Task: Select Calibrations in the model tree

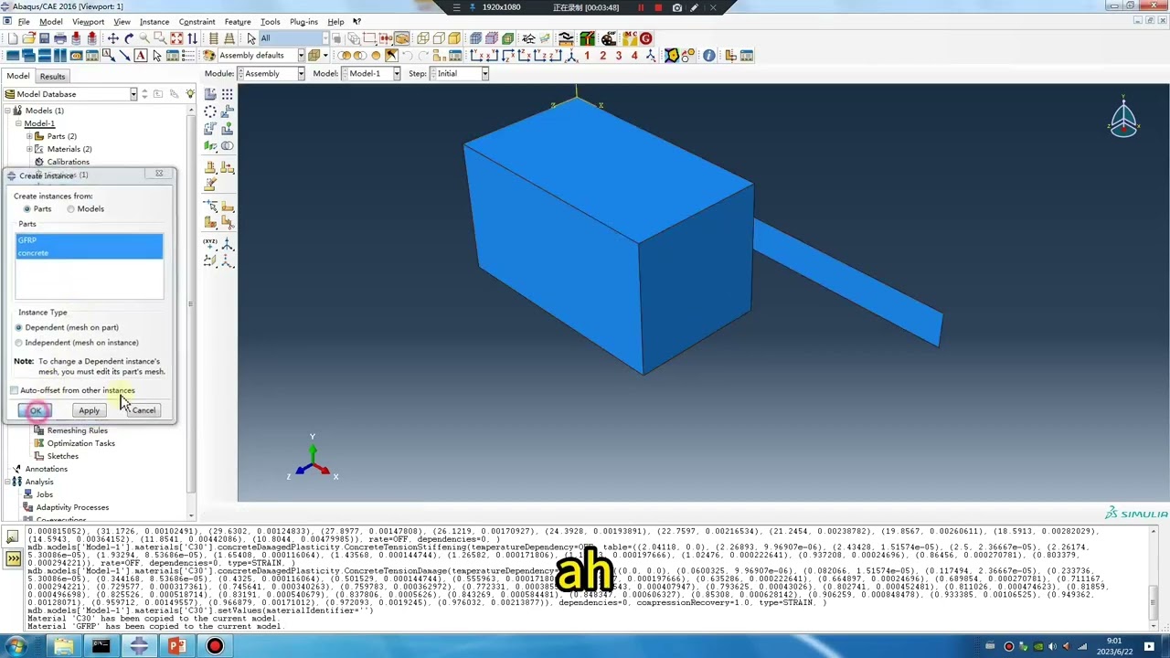Action: point(68,162)
